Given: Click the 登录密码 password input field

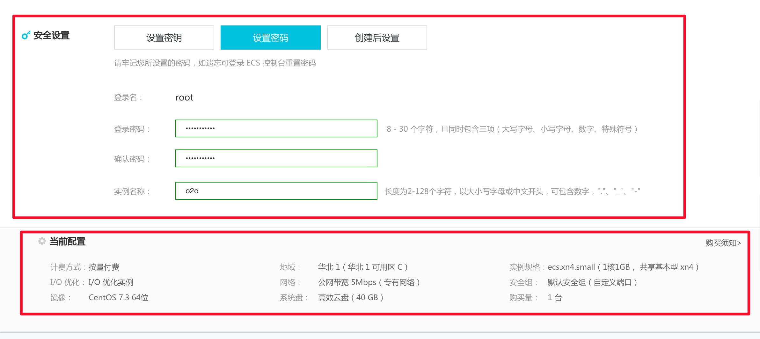Looking at the screenshot, I should coord(276,128).
